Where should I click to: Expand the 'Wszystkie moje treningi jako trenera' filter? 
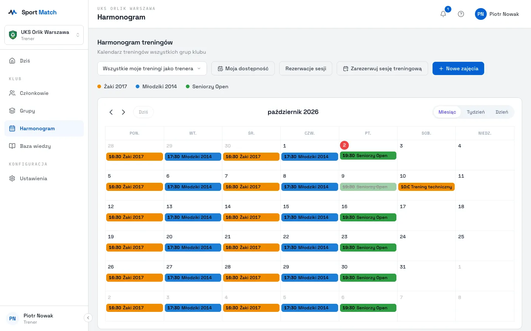(x=152, y=68)
